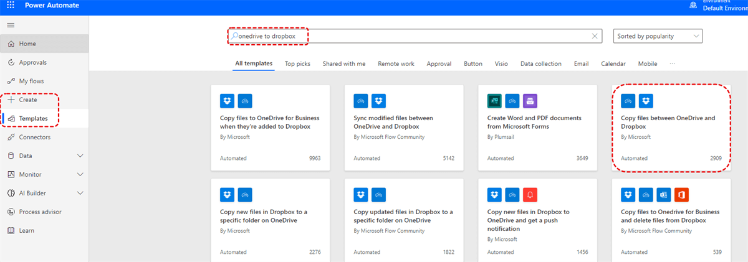Click the Connectors icon

[11, 137]
